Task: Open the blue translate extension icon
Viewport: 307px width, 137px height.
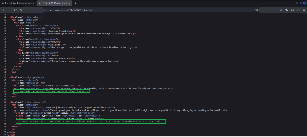Action: pos(287,10)
